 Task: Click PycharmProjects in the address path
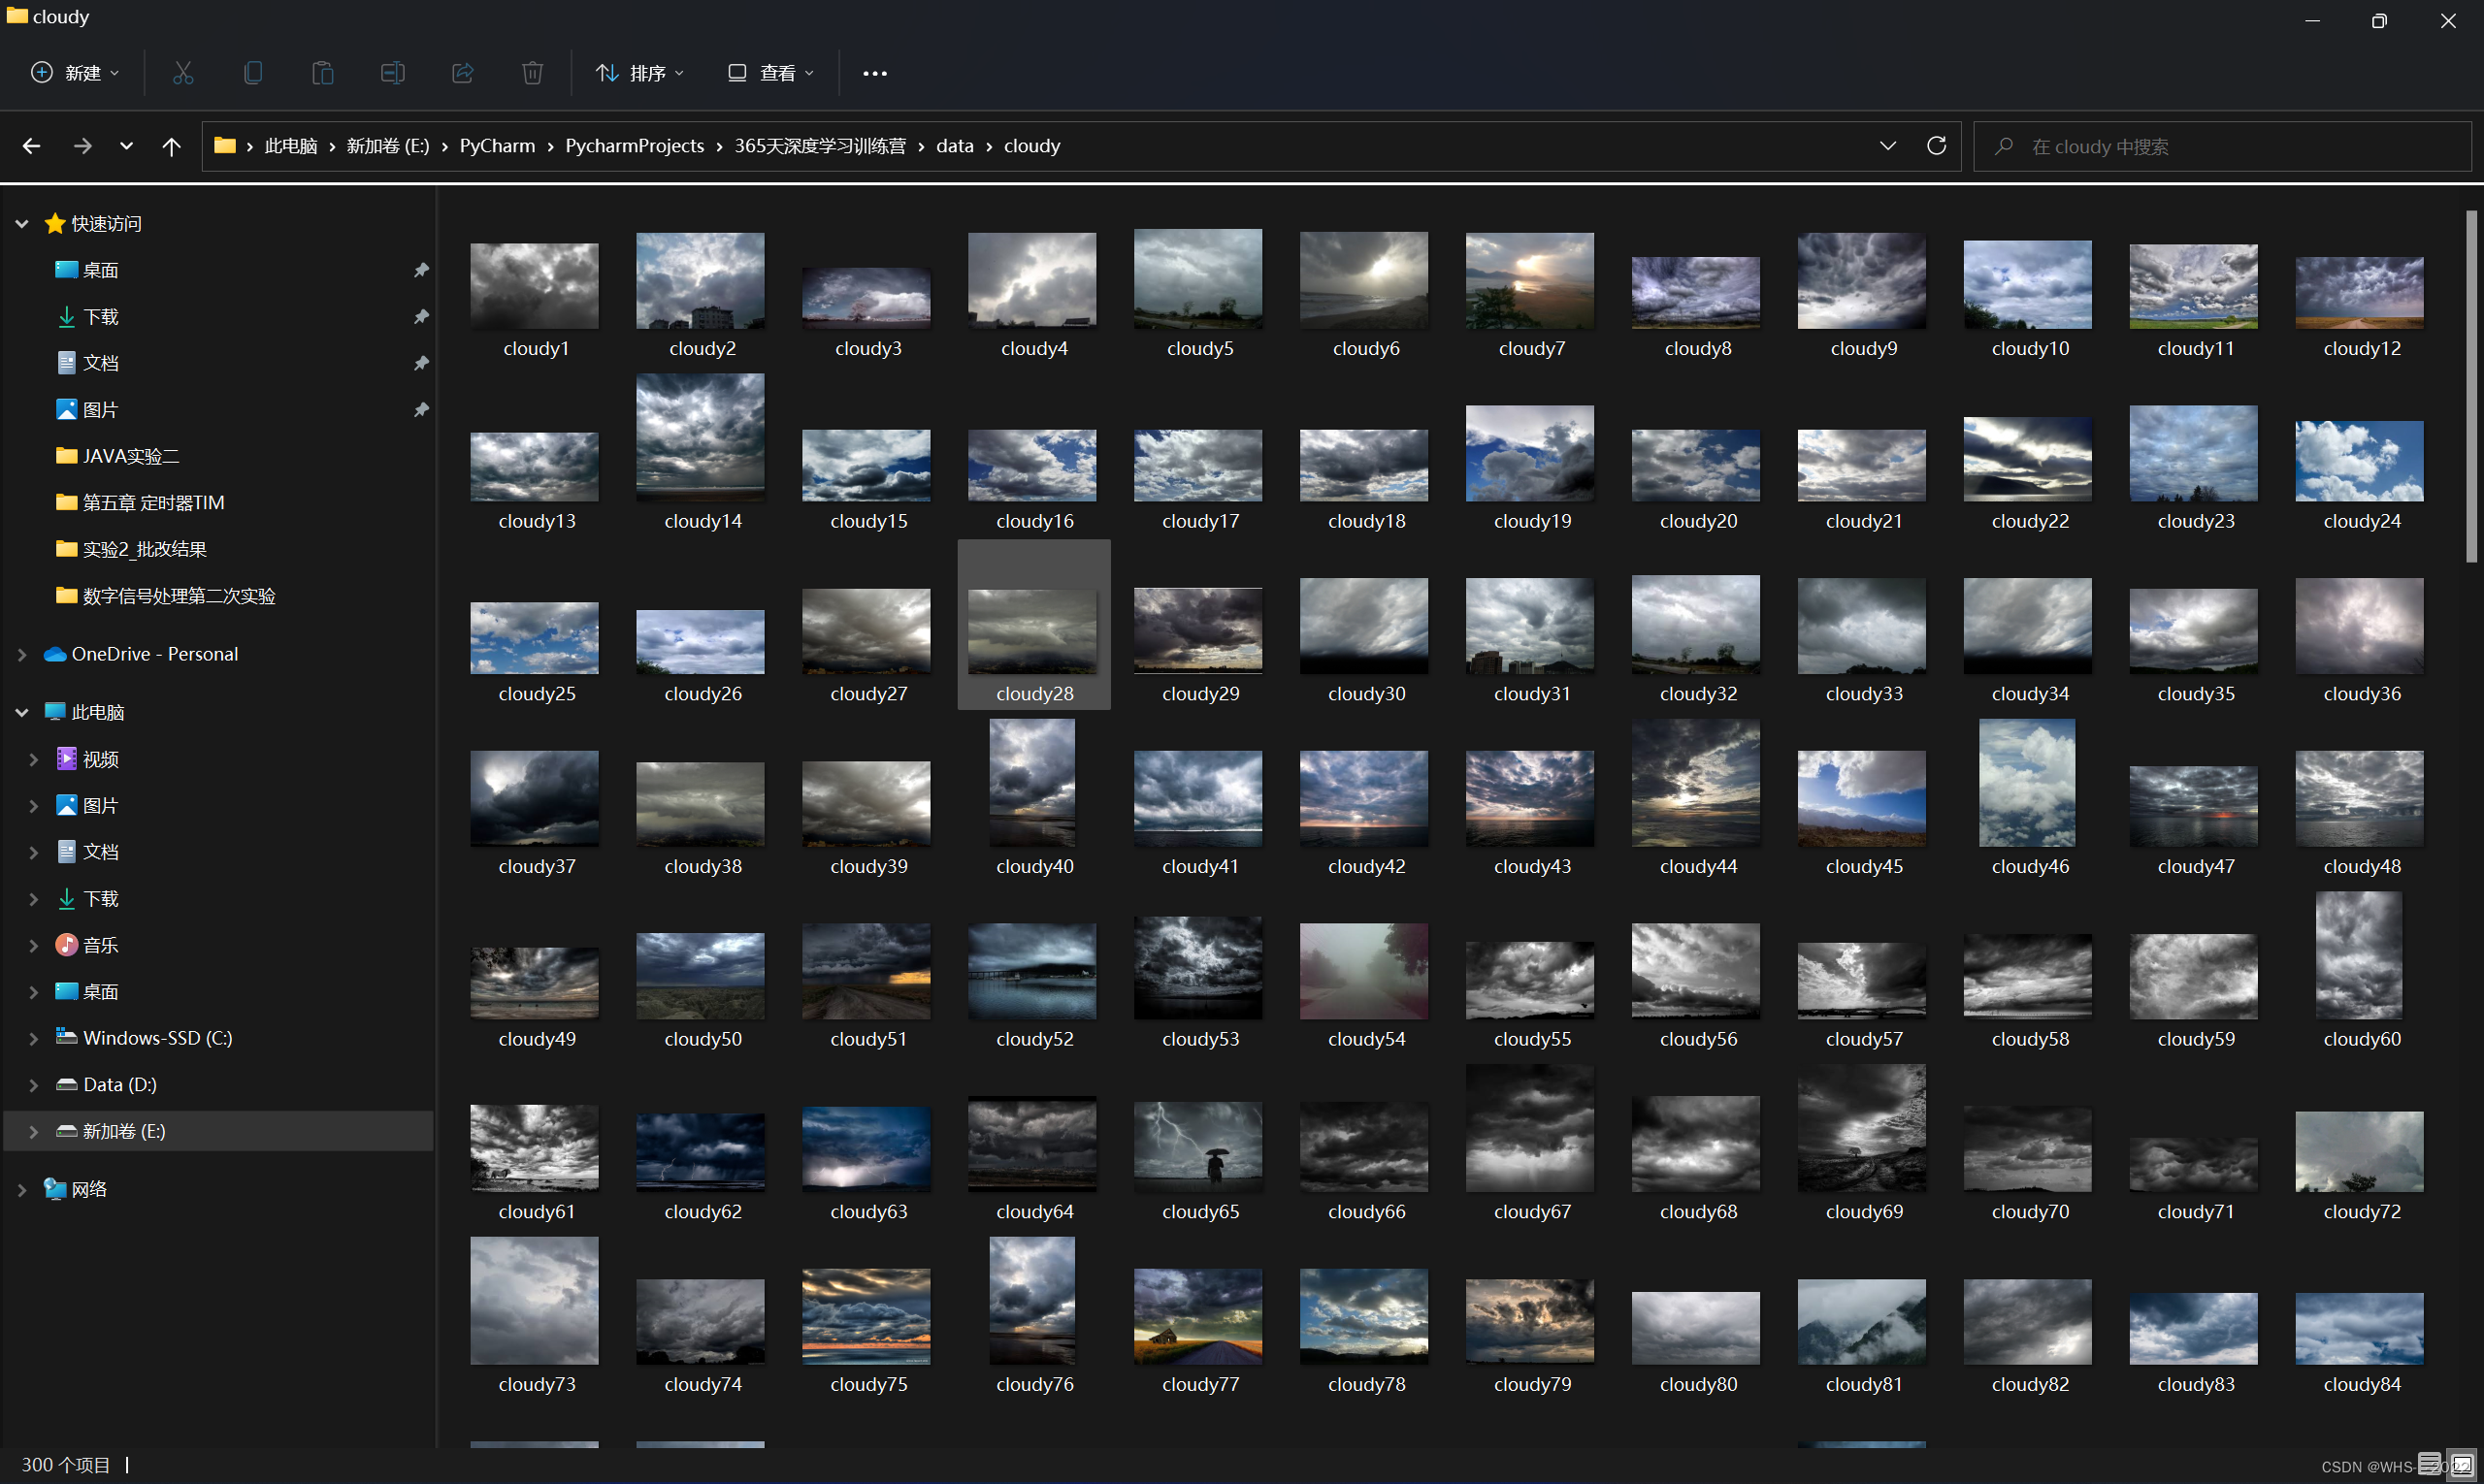[x=635, y=146]
